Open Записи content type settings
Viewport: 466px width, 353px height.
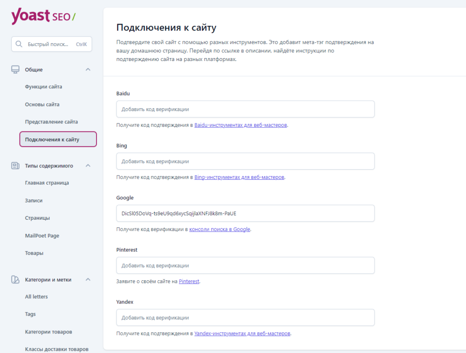(34, 201)
